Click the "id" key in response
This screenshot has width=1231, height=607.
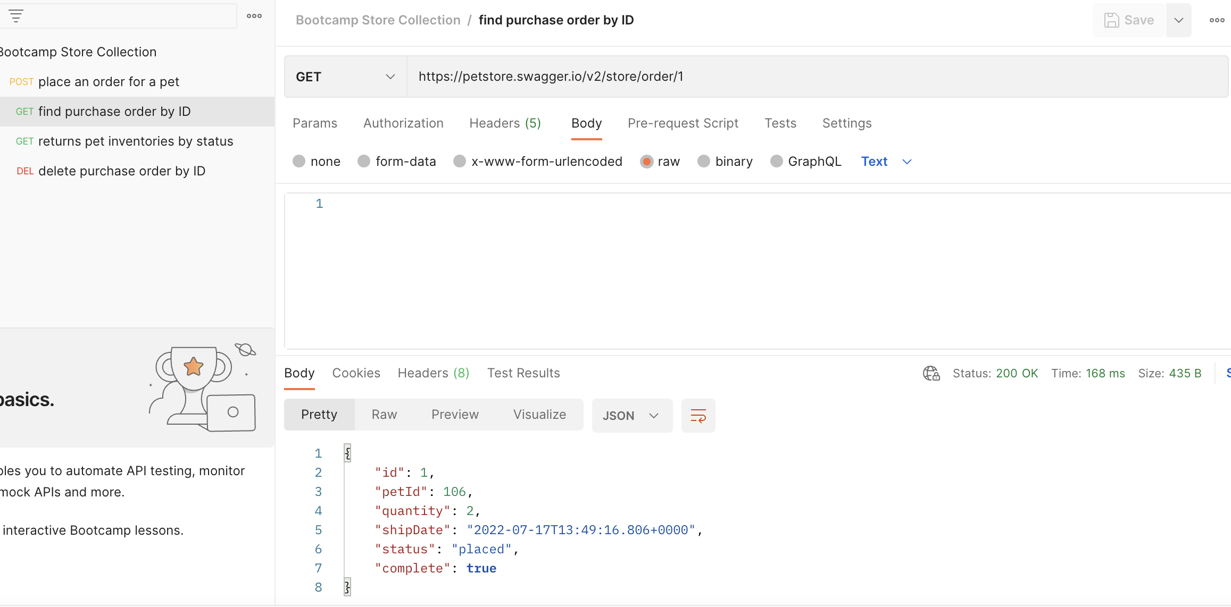click(390, 473)
